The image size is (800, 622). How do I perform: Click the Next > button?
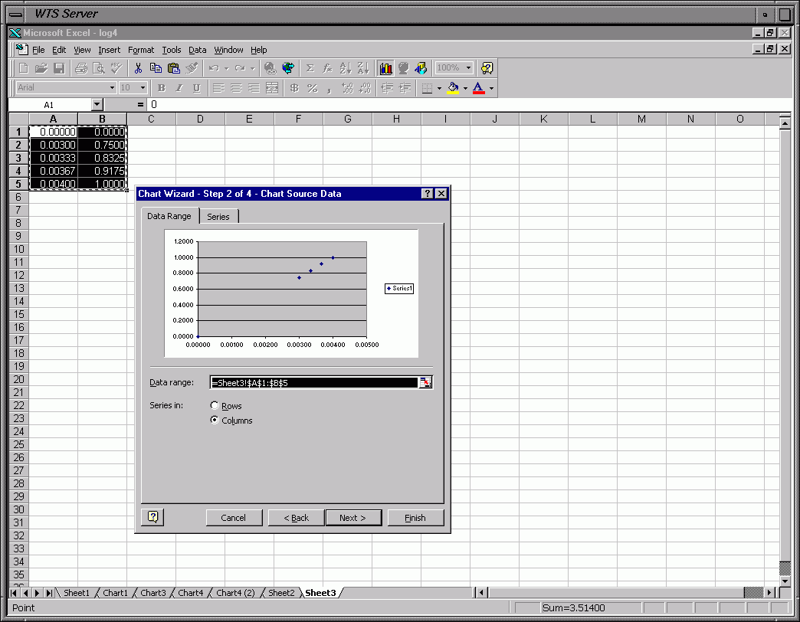[352, 518]
